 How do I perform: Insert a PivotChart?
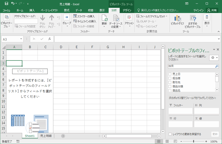[x=177, y=20]
